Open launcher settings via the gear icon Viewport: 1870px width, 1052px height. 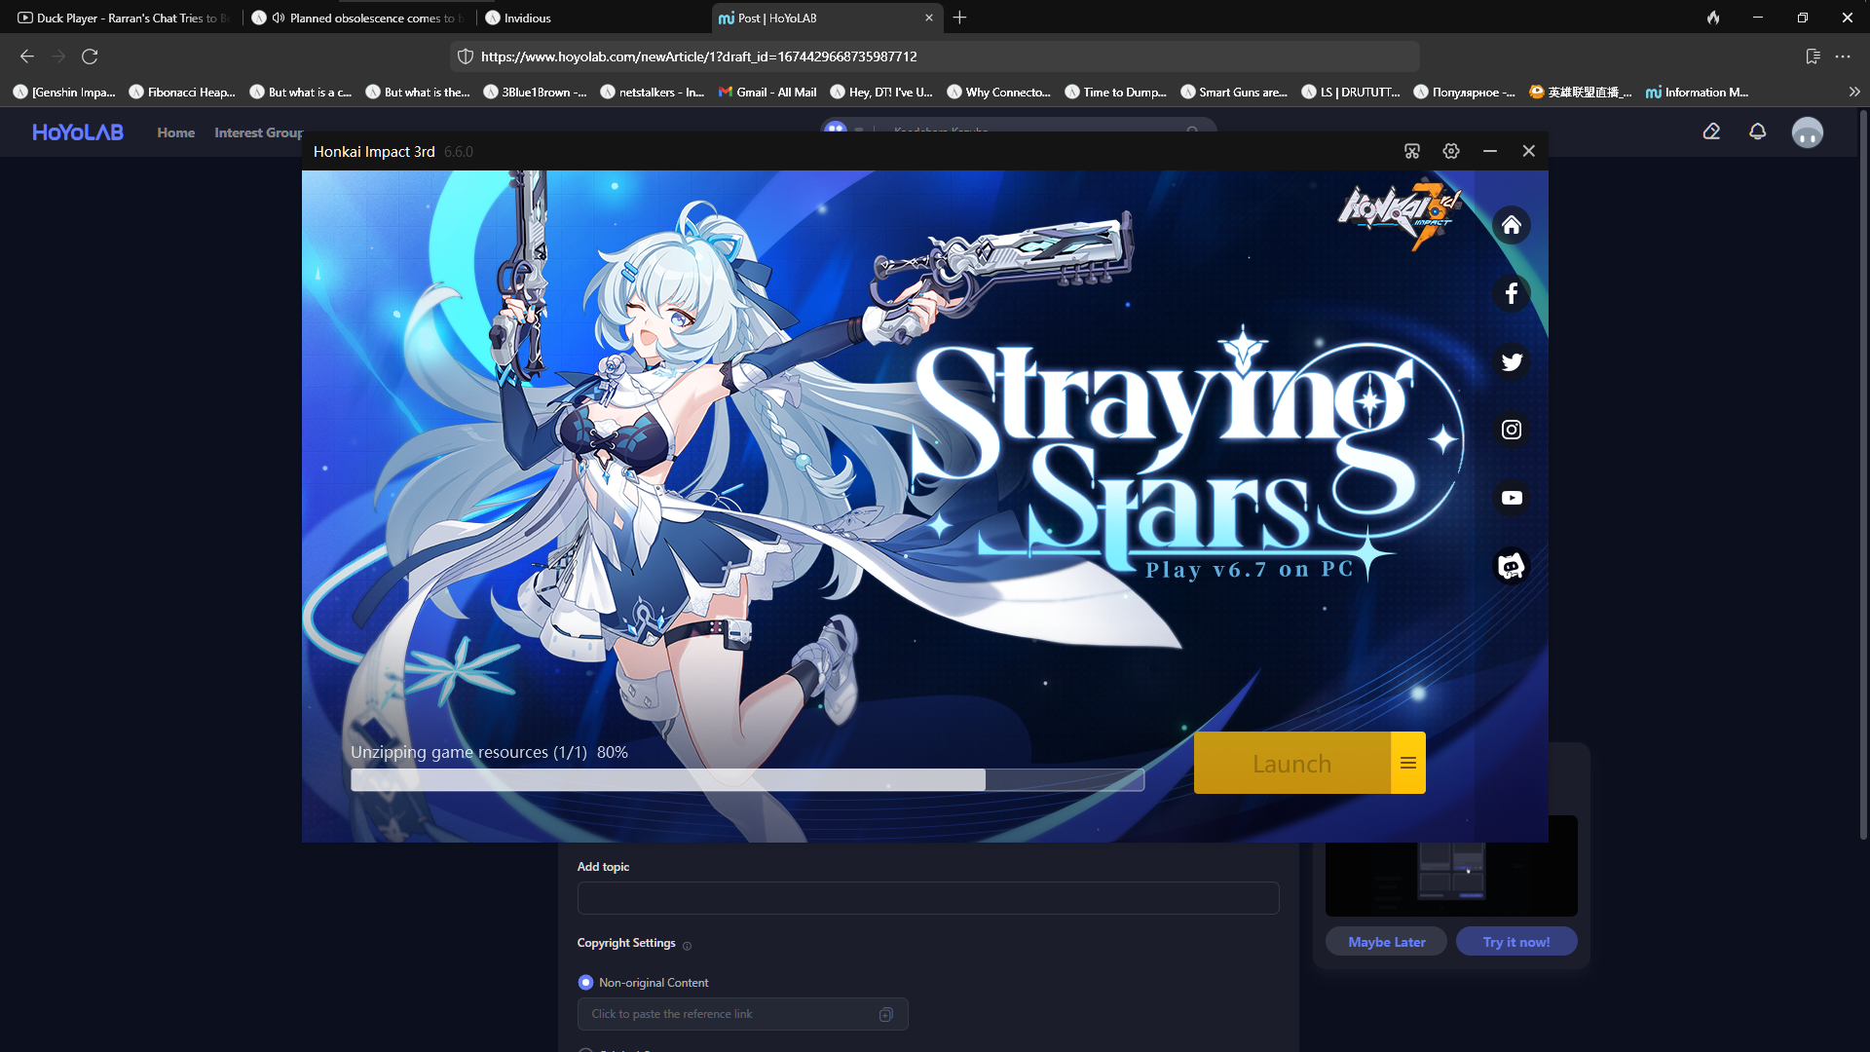[1450, 151]
